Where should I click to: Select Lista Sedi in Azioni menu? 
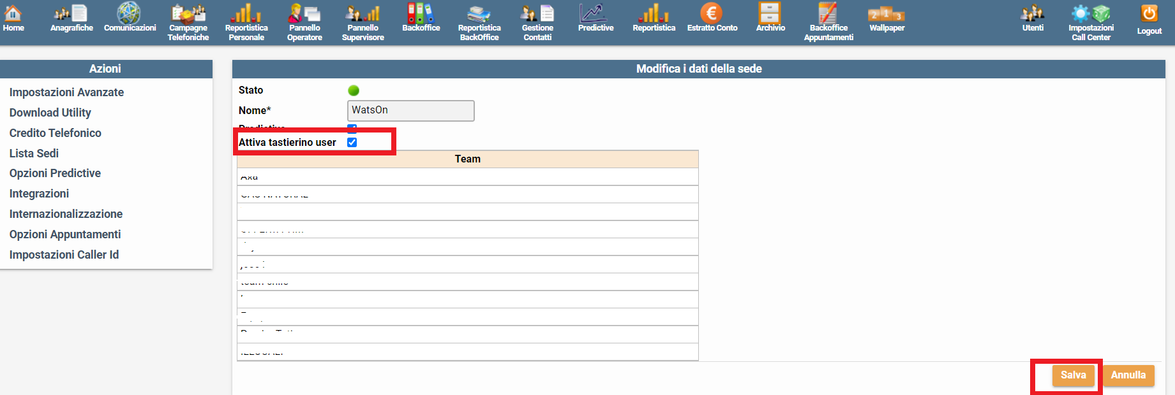pos(34,154)
